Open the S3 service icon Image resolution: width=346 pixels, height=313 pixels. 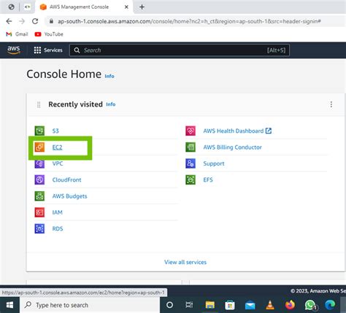point(39,131)
